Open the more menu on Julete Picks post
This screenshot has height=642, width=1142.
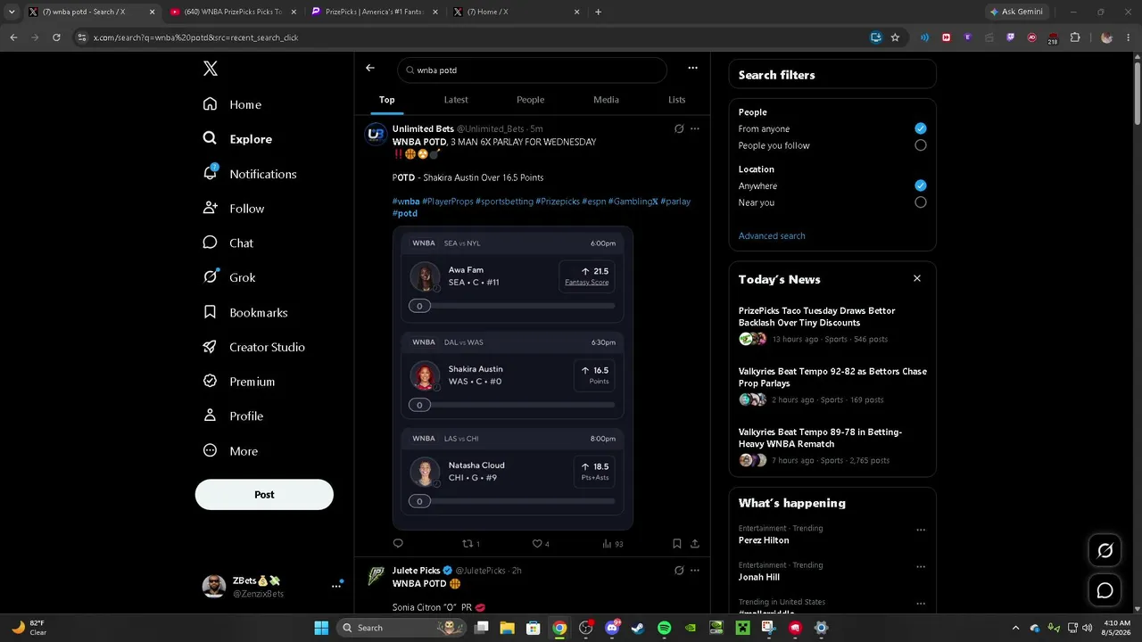(695, 571)
